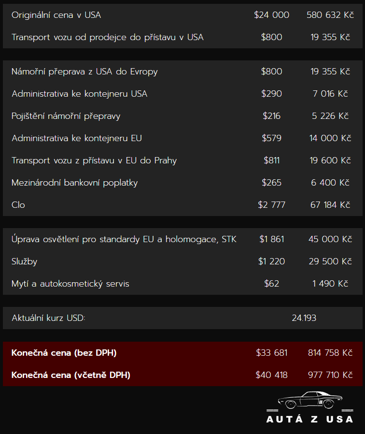This screenshot has width=365, height=434.
Task: Click the $24 000 original price value
Action: point(271,15)
